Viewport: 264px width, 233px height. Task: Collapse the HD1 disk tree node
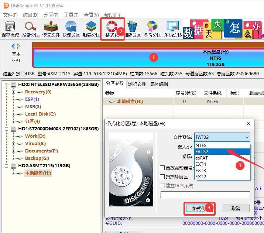coord(6,129)
